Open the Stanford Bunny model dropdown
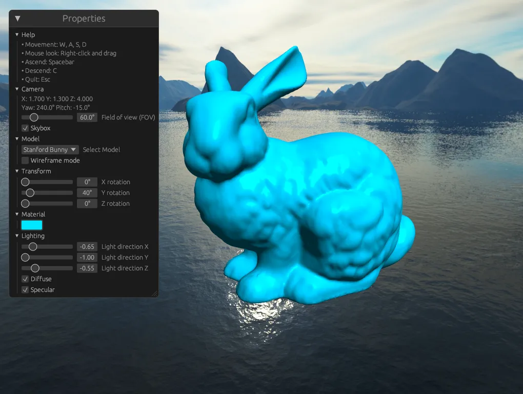This screenshot has width=523, height=394. click(49, 149)
